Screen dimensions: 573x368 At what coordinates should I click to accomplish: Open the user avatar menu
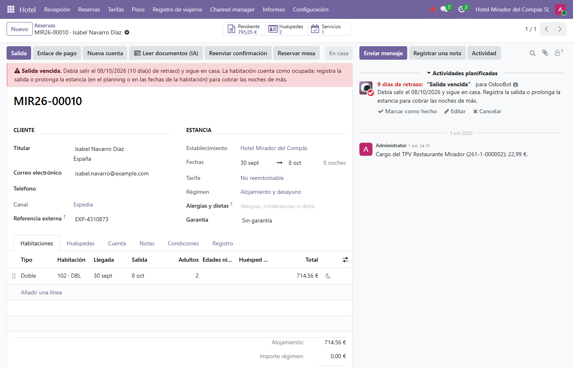tap(560, 9)
